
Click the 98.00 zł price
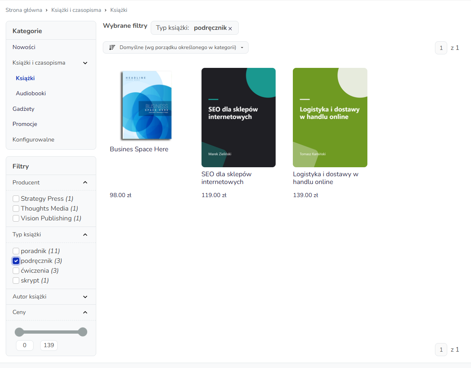tap(120, 195)
